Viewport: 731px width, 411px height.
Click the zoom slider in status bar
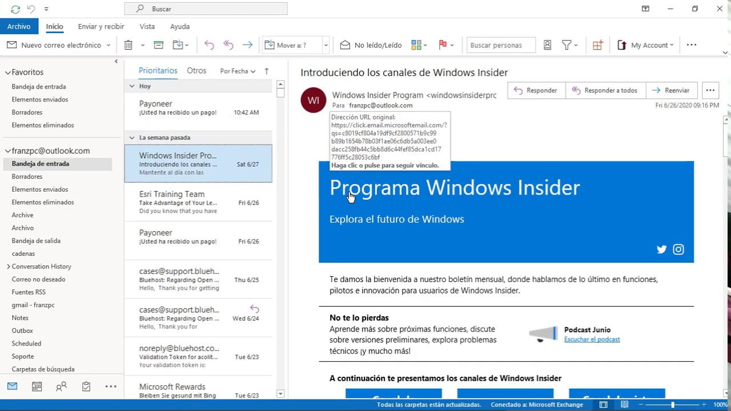(673, 405)
